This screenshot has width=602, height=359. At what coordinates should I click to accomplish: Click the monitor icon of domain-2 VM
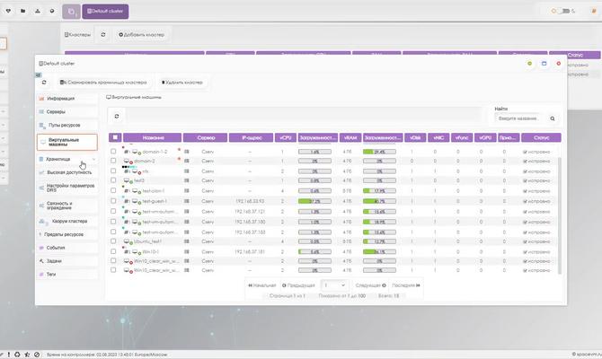coord(127,161)
